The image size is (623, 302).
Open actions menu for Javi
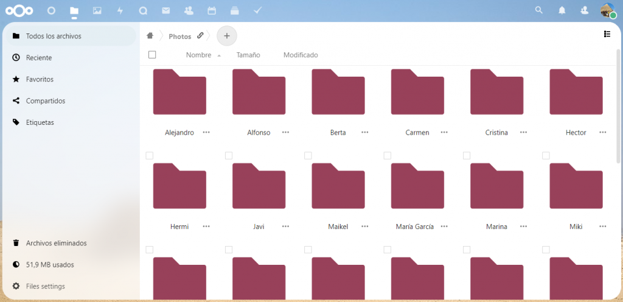(286, 226)
